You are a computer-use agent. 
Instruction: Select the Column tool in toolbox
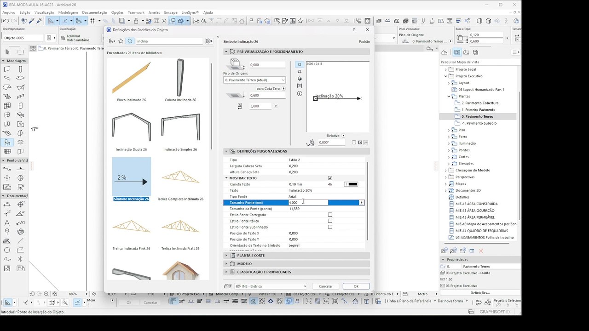coord(20,69)
